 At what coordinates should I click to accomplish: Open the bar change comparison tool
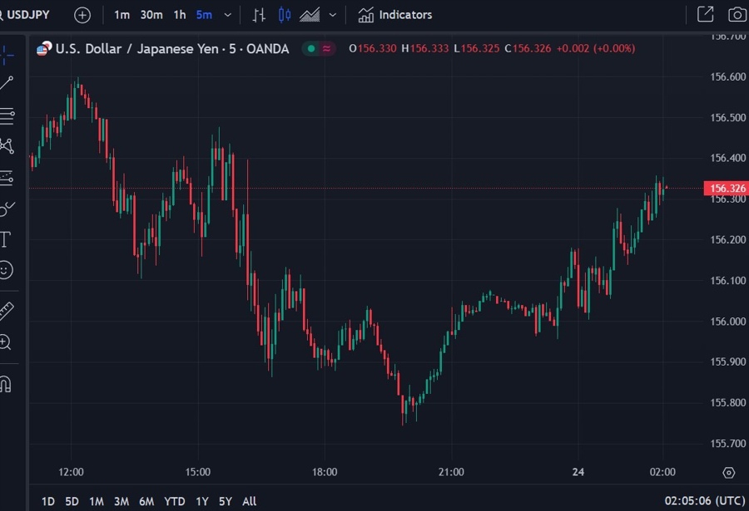click(x=260, y=14)
